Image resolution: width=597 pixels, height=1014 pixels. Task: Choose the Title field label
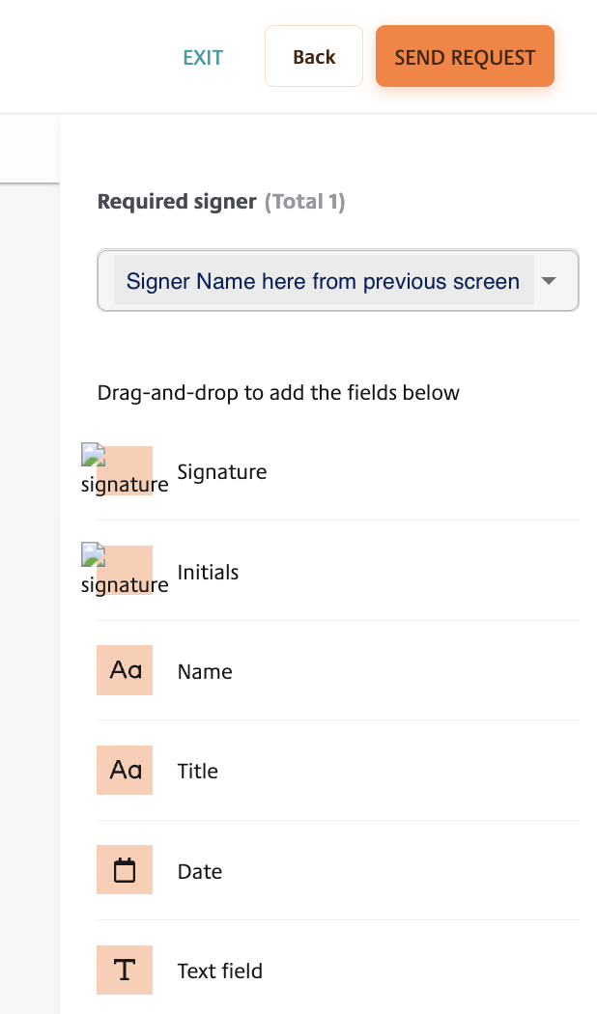click(x=197, y=771)
